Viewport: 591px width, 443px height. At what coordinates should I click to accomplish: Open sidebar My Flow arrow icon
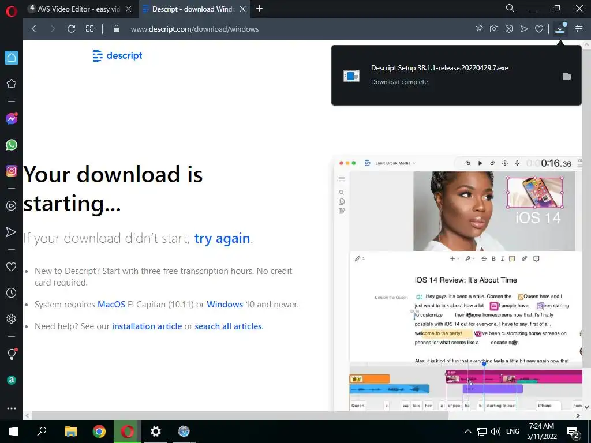12,232
